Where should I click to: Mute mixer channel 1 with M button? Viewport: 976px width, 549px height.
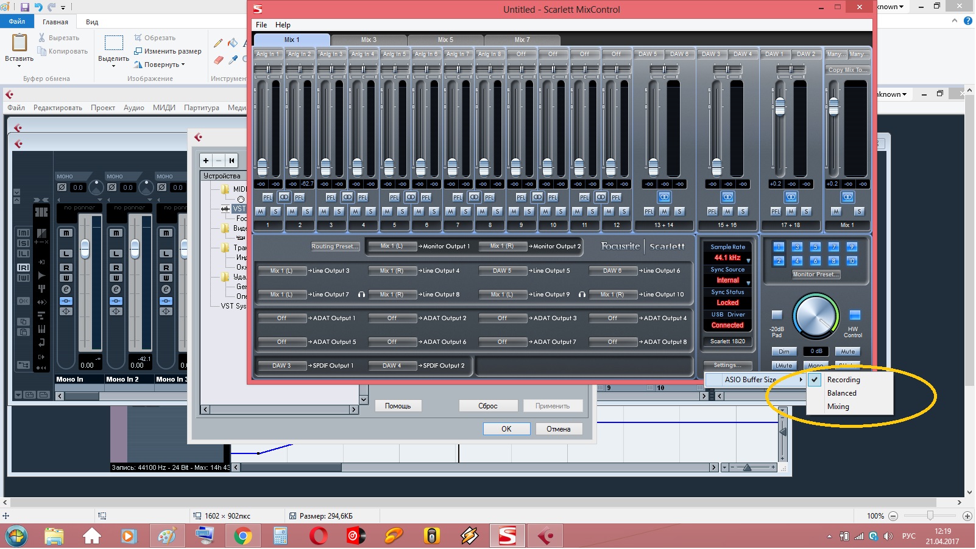pos(261,211)
